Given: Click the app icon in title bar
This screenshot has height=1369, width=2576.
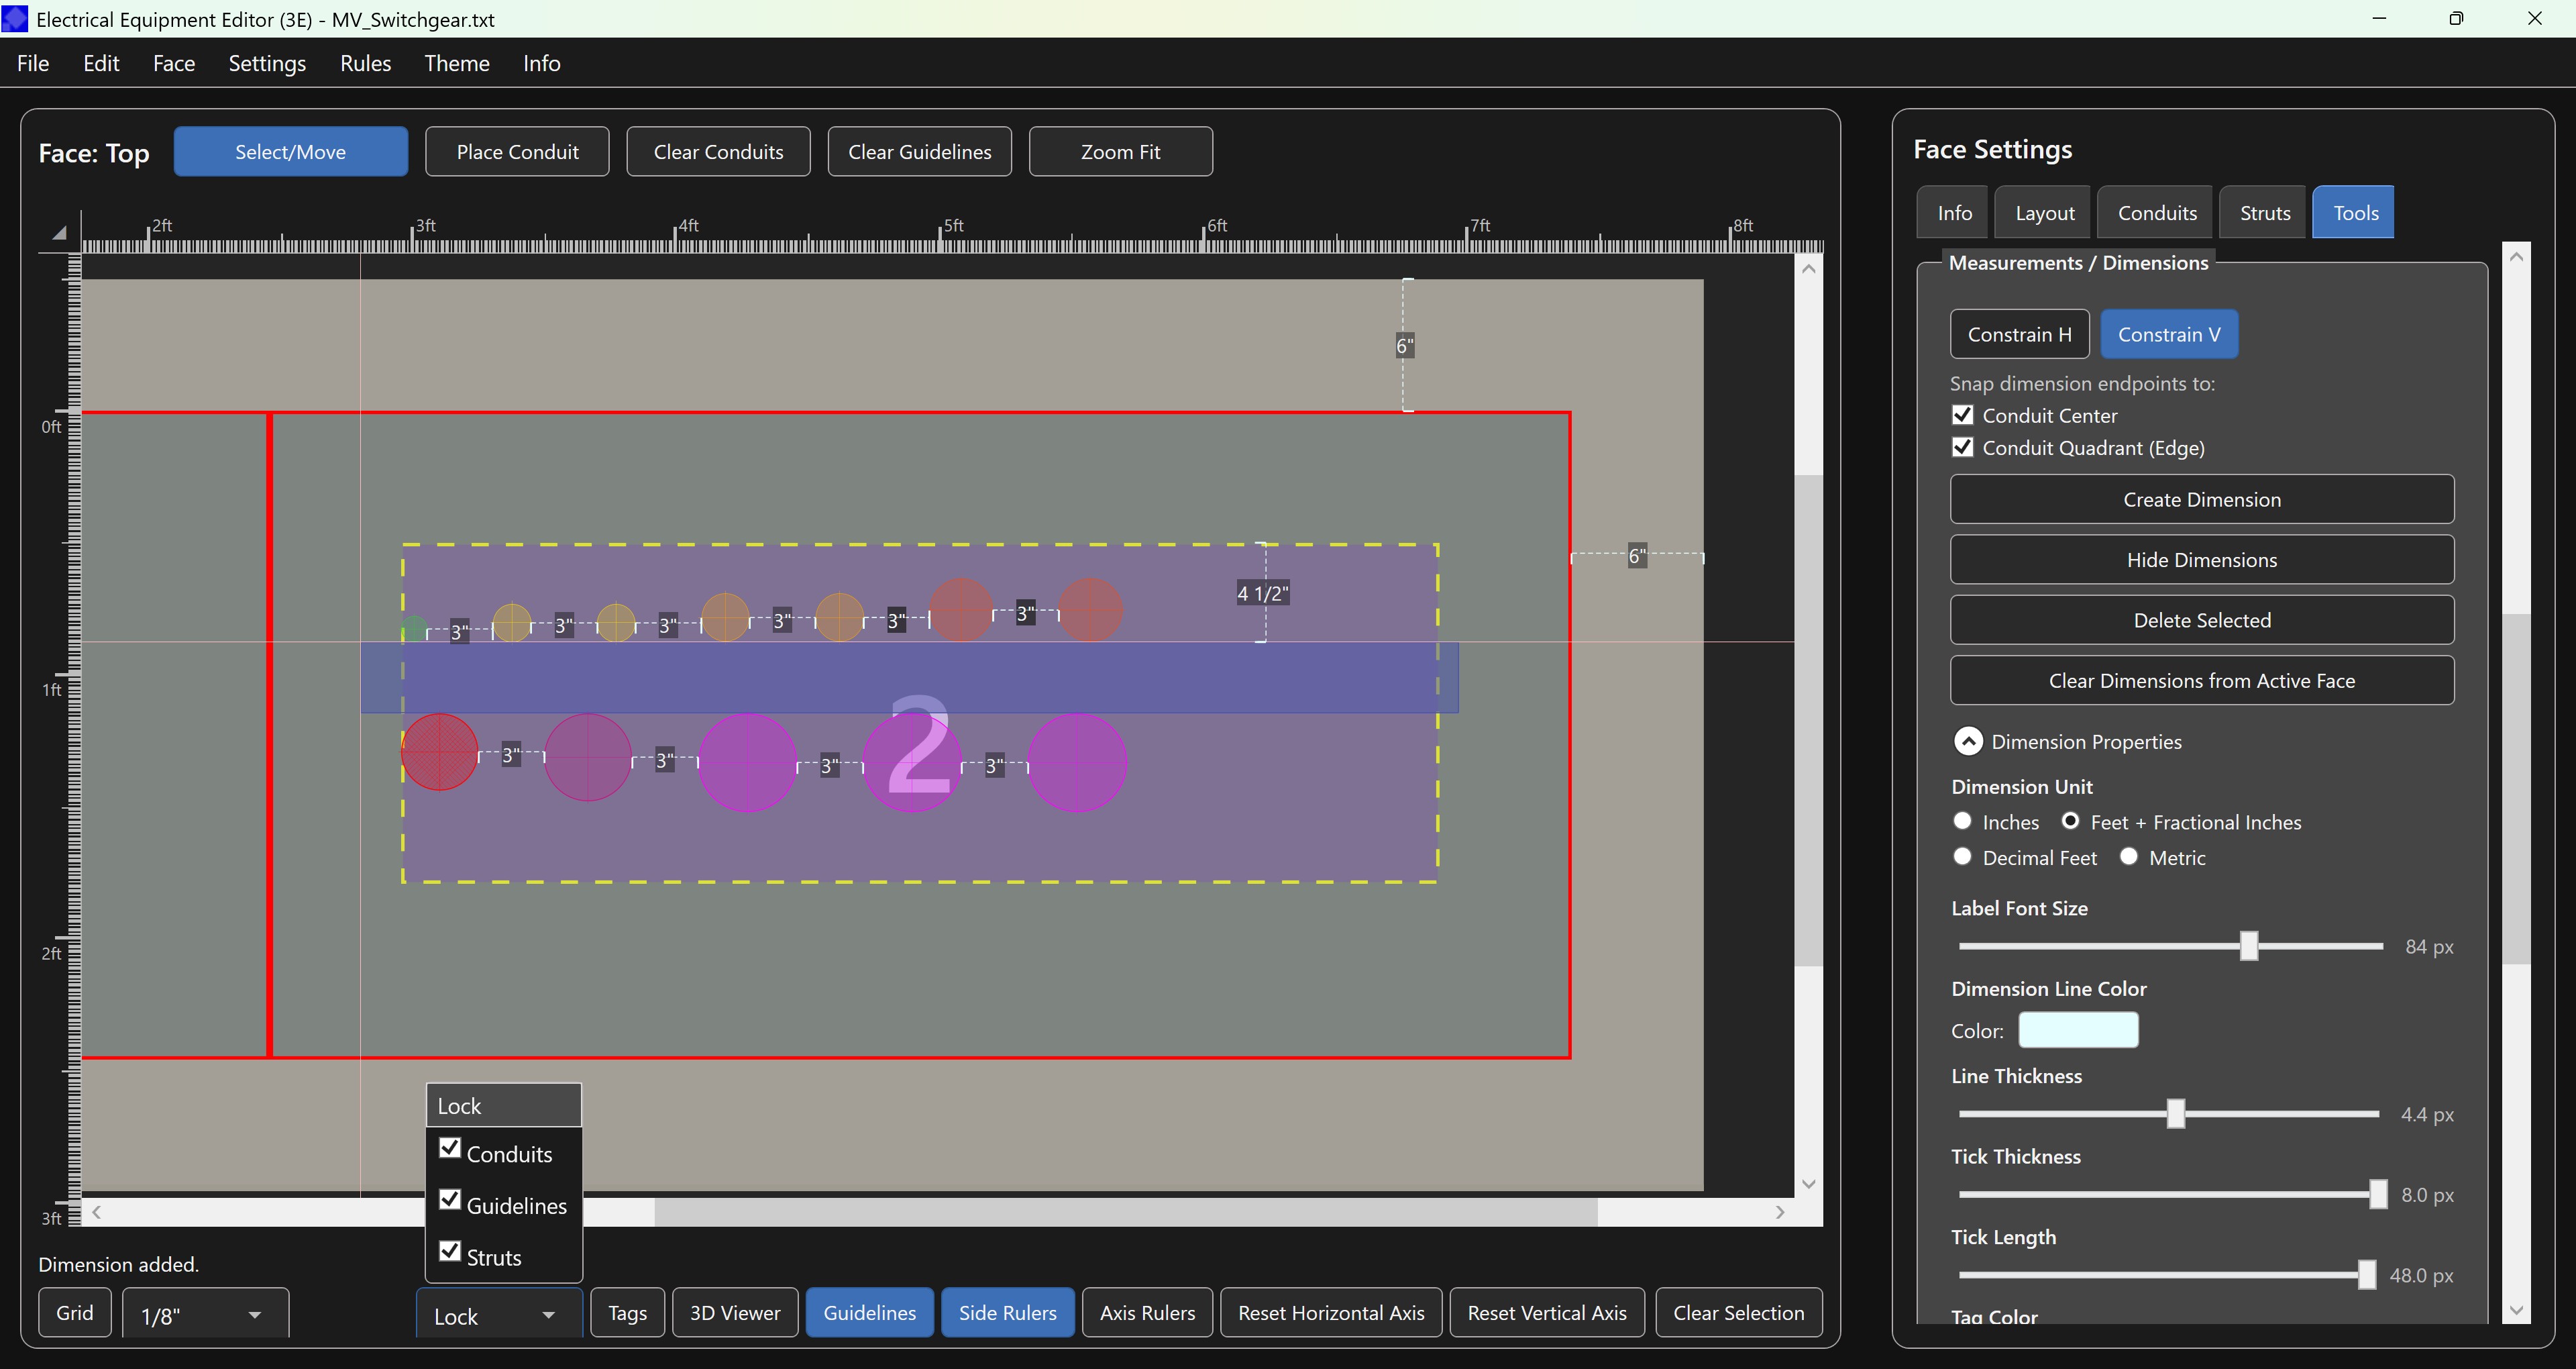Looking at the screenshot, I should [x=15, y=19].
